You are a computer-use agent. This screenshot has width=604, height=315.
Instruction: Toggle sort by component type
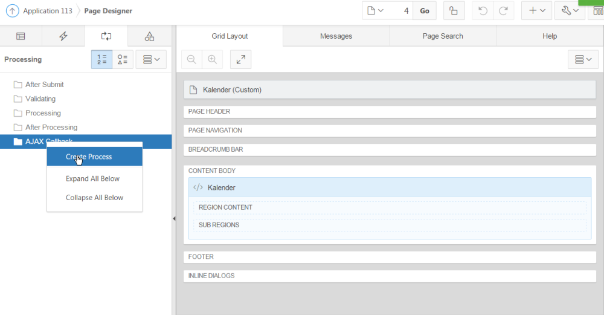point(123,59)
